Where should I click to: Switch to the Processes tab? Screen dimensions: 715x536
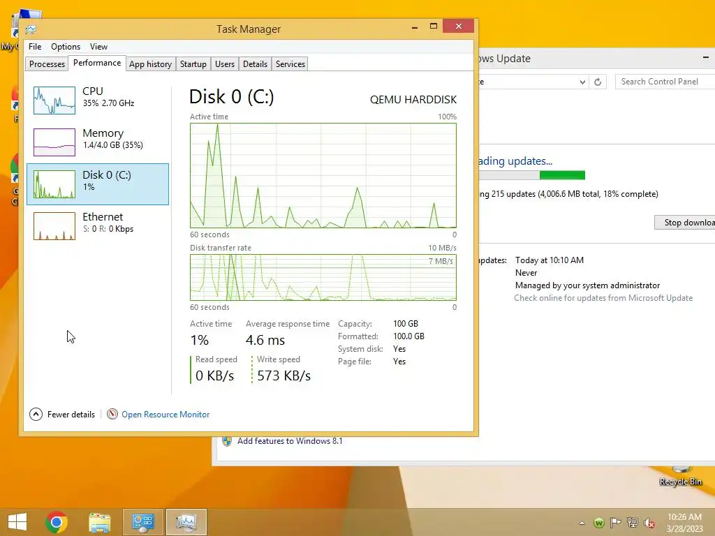pyautogui.click(x=47, y=64)
